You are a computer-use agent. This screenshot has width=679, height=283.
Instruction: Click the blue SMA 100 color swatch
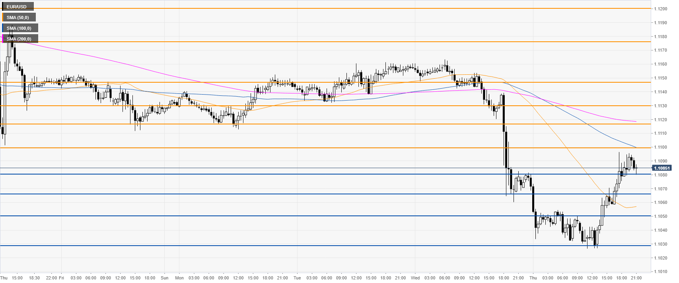pos(3,28)
